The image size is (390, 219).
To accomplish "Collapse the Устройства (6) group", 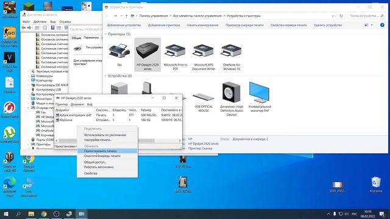I will coord(105,75).
